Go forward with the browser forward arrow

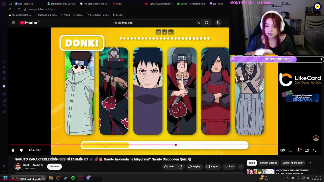(14, 9)
